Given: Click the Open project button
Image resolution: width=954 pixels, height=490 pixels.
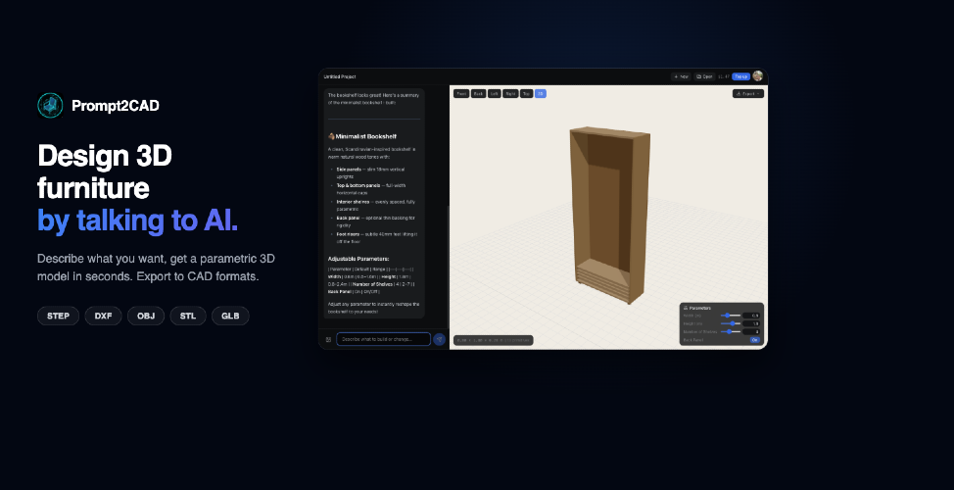Looking at the screenshot, I should 704,76.
